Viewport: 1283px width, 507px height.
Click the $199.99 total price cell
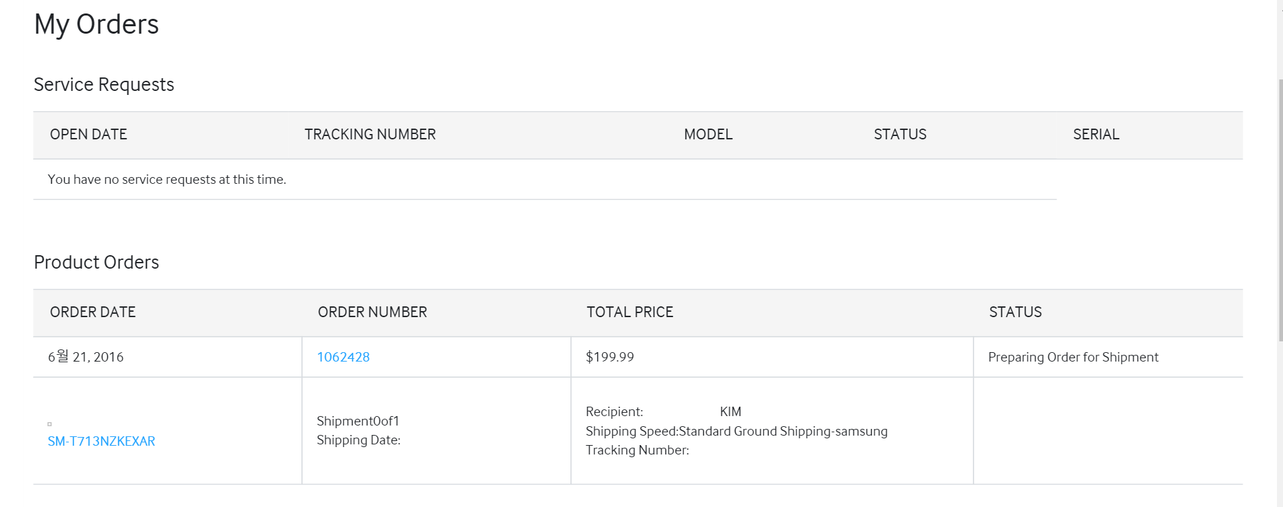pyautogui.click(x=610, y=357)
